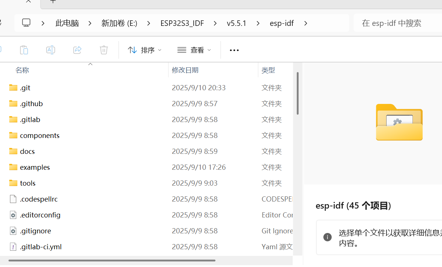This screenshot has height=267, width=442.
Task: Select the .codespellrc file icon
Action: [x=13, y=199]
